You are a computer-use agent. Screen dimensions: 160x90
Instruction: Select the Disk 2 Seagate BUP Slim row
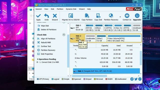pyautogui.click(x=106, y=71)
